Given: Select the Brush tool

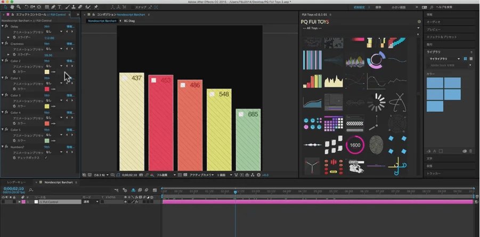Looking at the screenshot, I should [x=67, y=7].
